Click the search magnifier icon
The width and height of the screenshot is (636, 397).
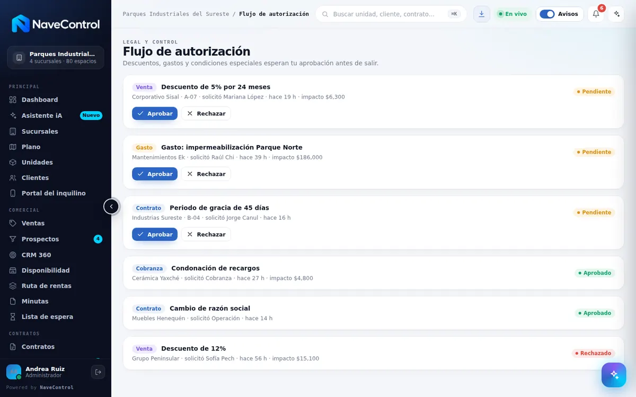[325, 14]
